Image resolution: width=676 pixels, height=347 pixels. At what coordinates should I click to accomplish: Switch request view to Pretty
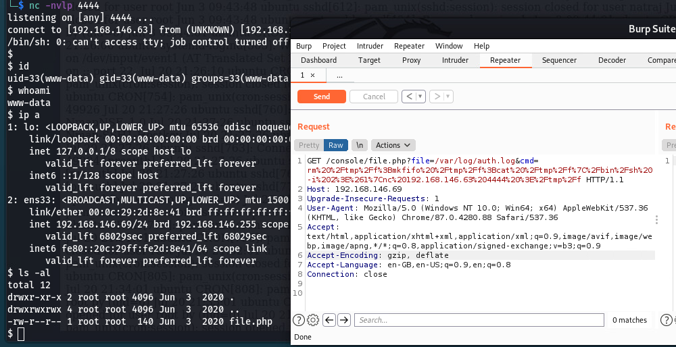click(309, 145)
